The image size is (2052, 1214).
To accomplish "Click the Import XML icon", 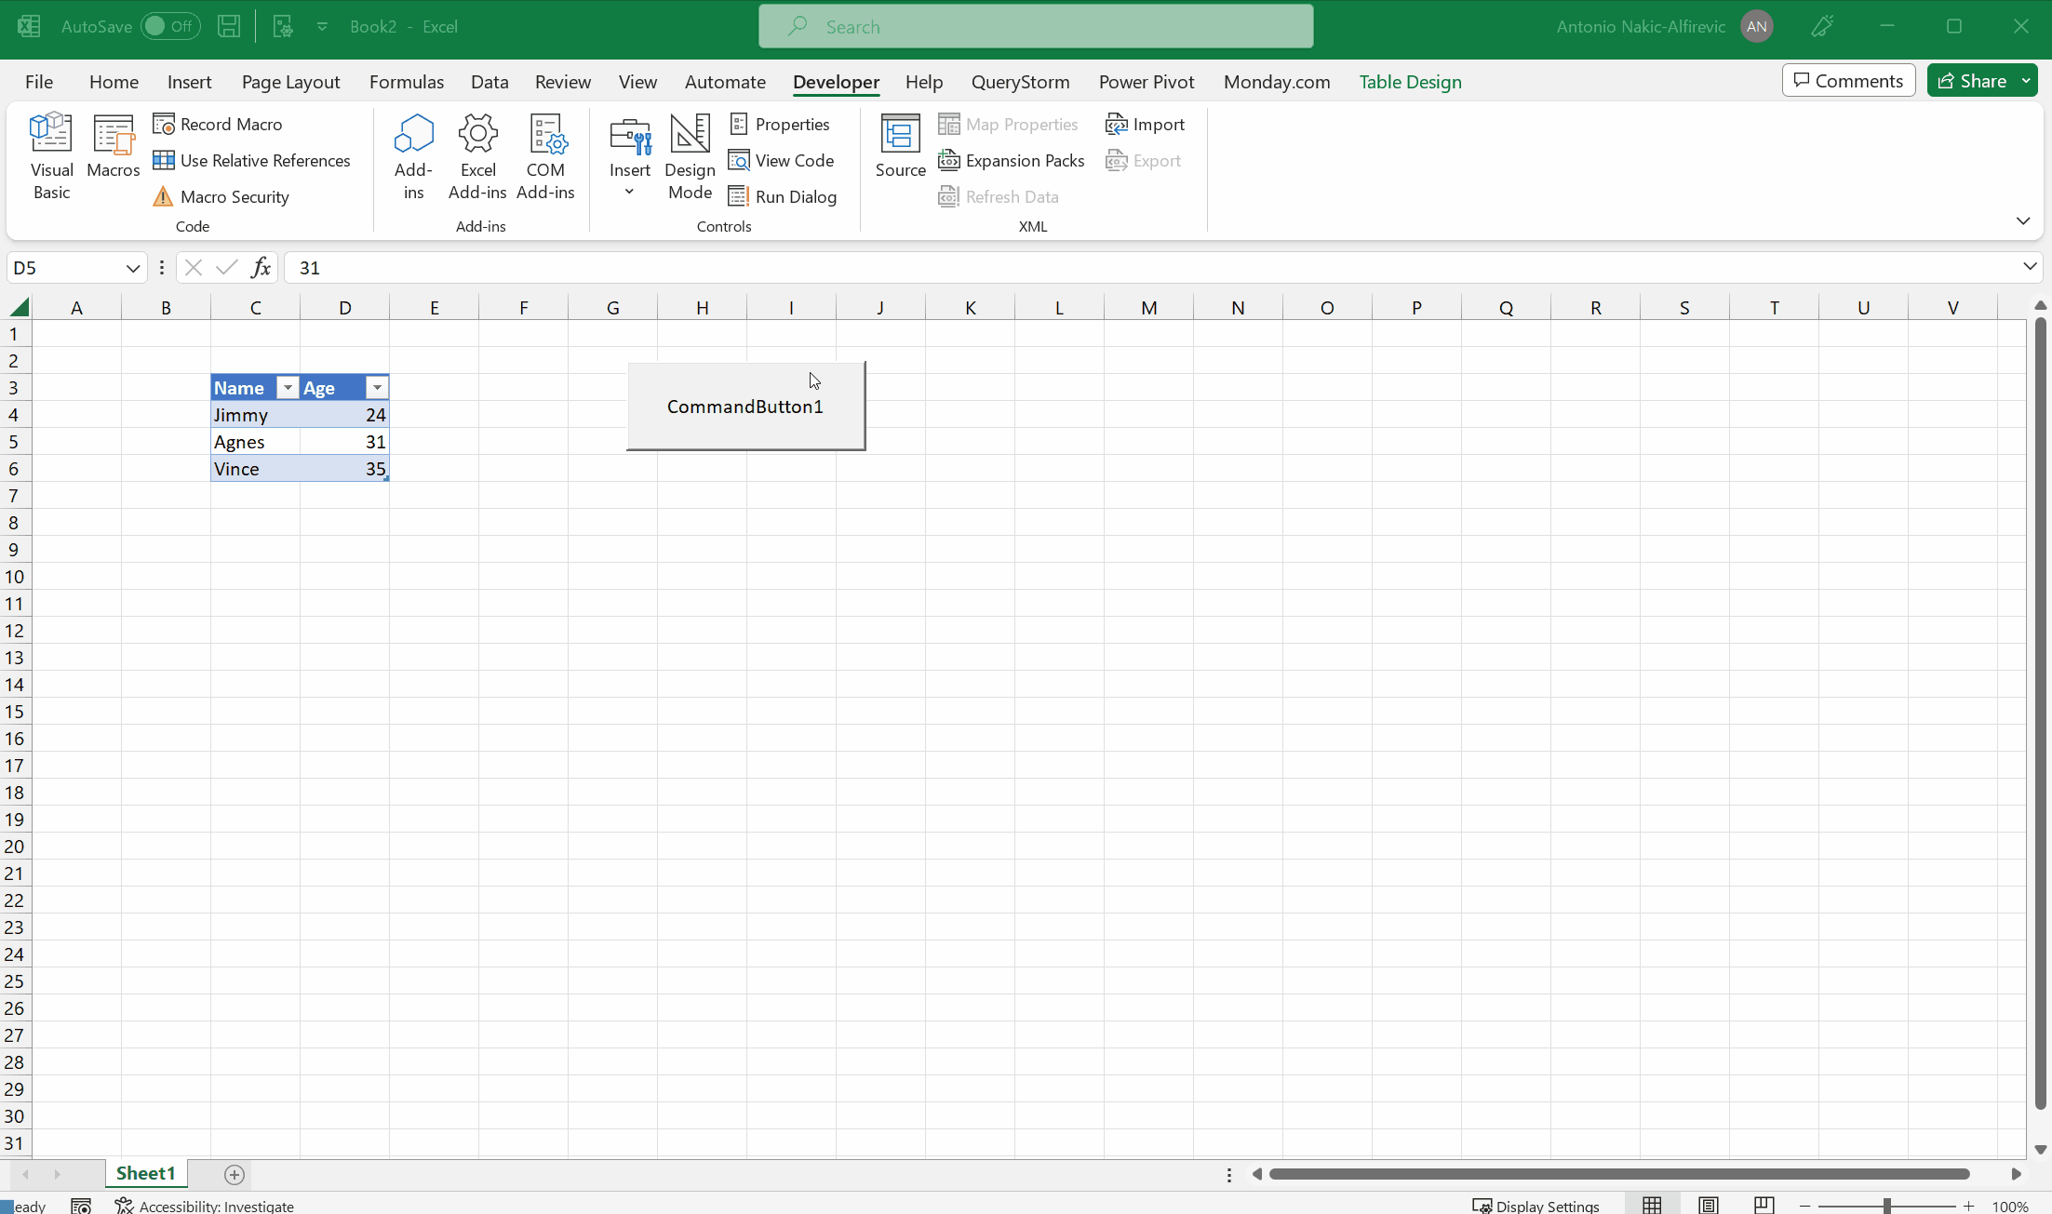I will click(x=1148, y=125).
